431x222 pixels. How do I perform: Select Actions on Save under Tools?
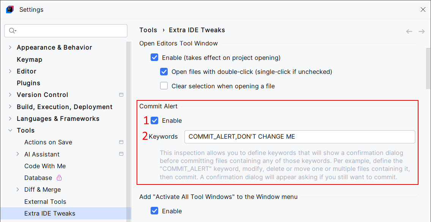[x=48, y=142]
